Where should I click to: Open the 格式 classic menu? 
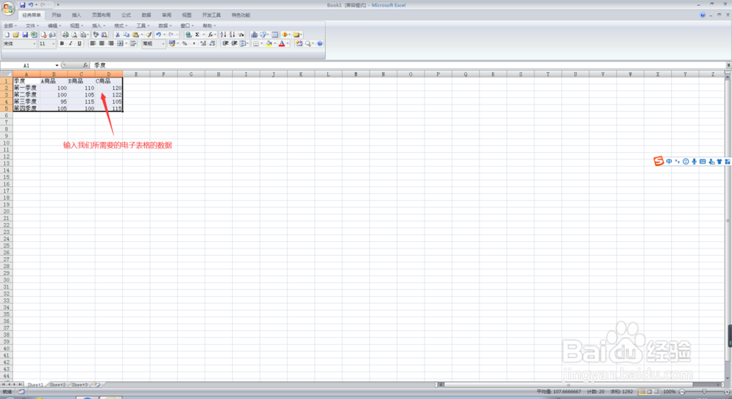(121, 26)
